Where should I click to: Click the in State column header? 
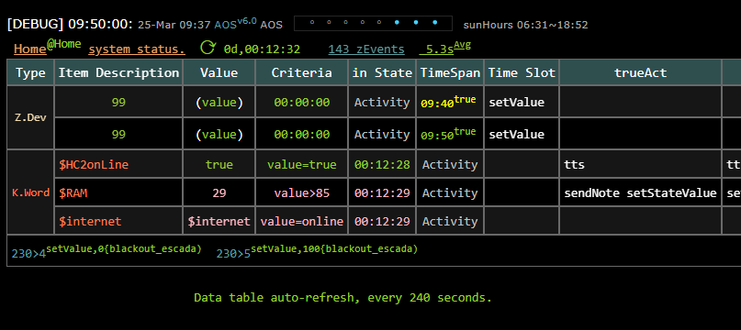point(382,72)
